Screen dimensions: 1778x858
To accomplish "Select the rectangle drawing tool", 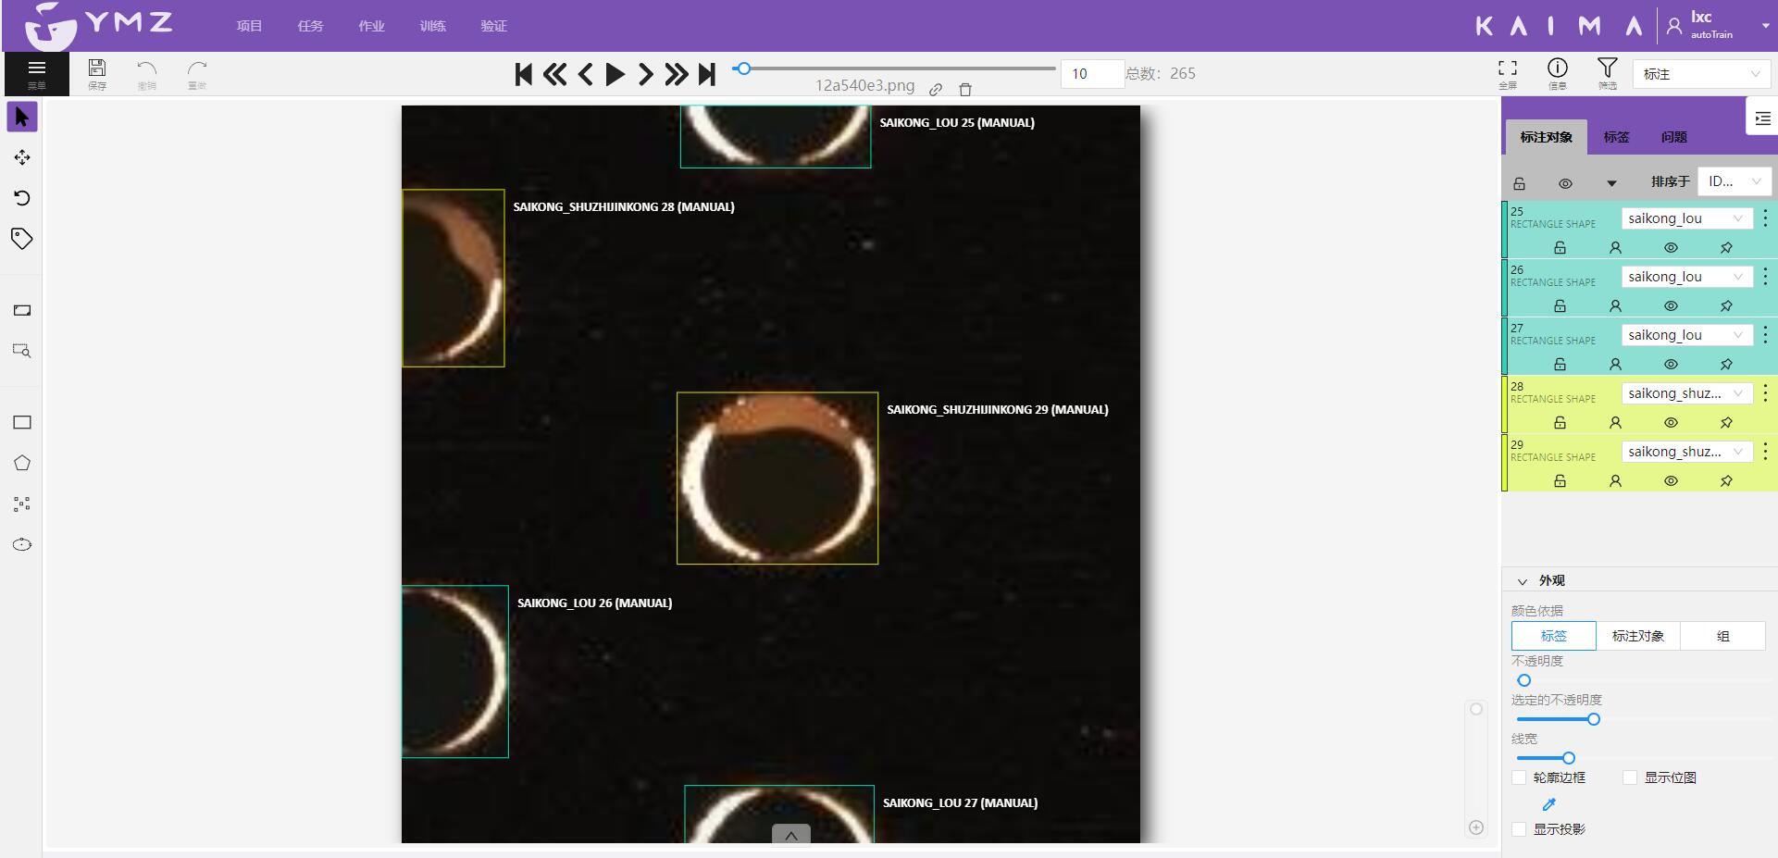I will 22,423.
